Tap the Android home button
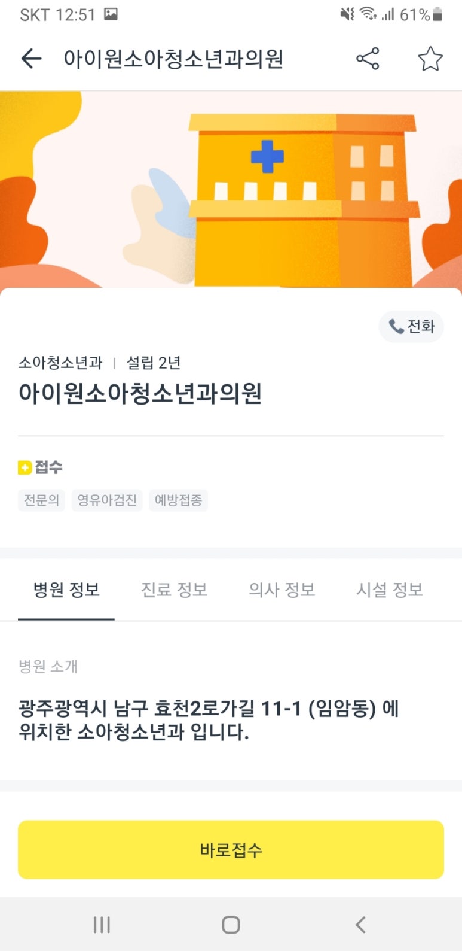Viewport: 462px width, 951px height. click(231, 925)
